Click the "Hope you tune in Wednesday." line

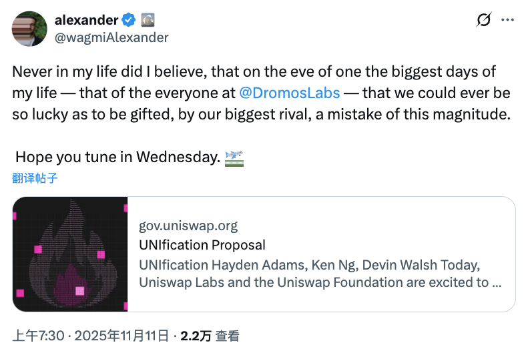tap(117, 157)
